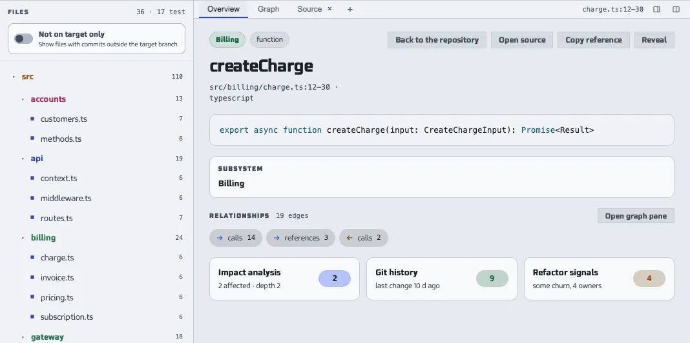This screenshot has height=343, width=690.
Task: Click file icon next to invoice.ts
Action: [x=32, y=277]
